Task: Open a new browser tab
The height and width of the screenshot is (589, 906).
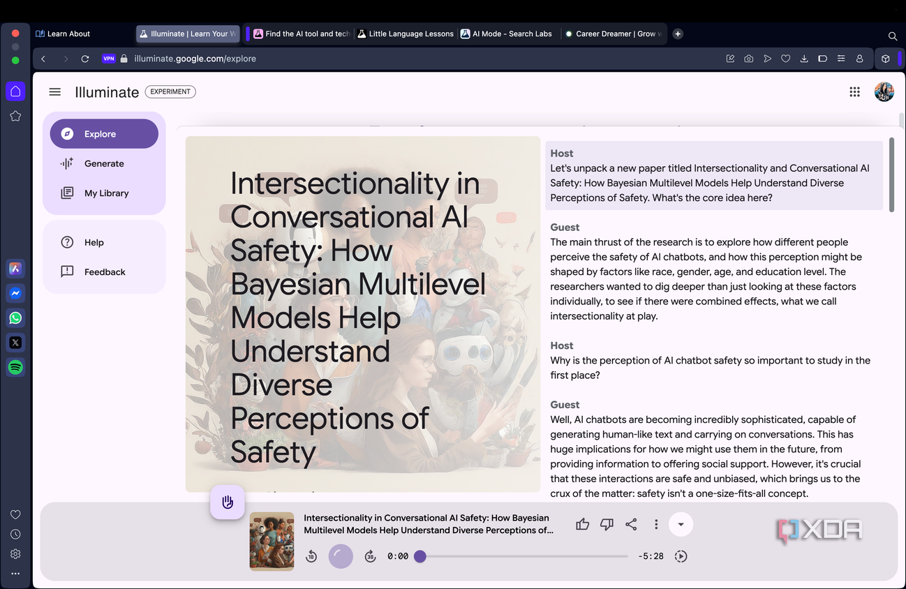Action: pyautogui.click(x=678, y=33)
